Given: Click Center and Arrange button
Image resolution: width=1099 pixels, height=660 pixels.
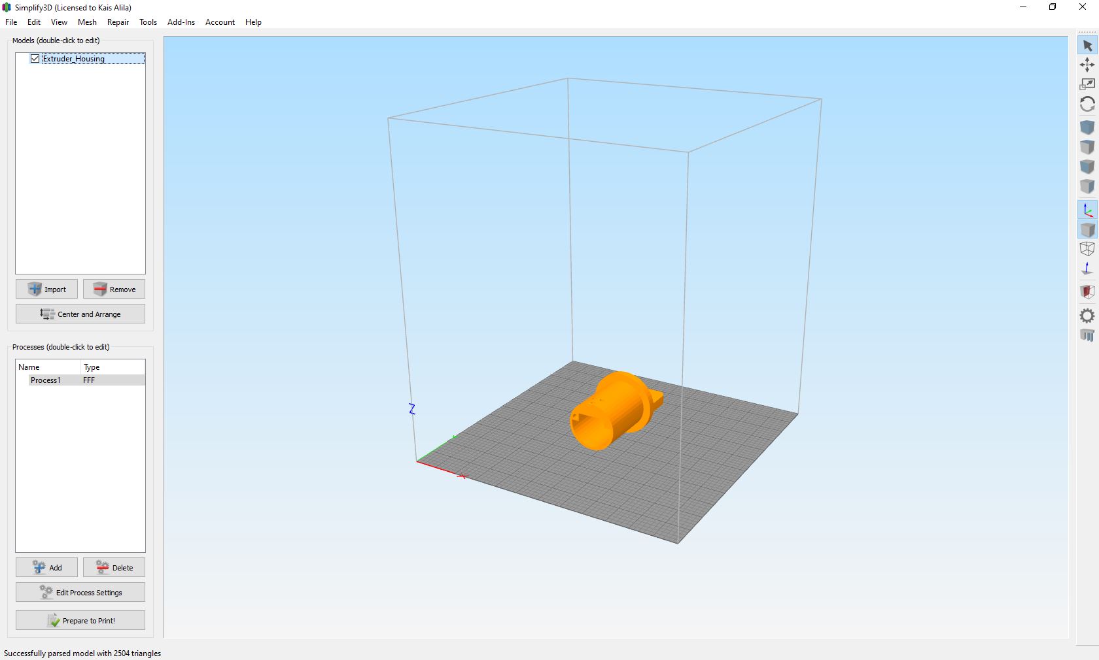Looking at the screenshot, I should (80, 314).
